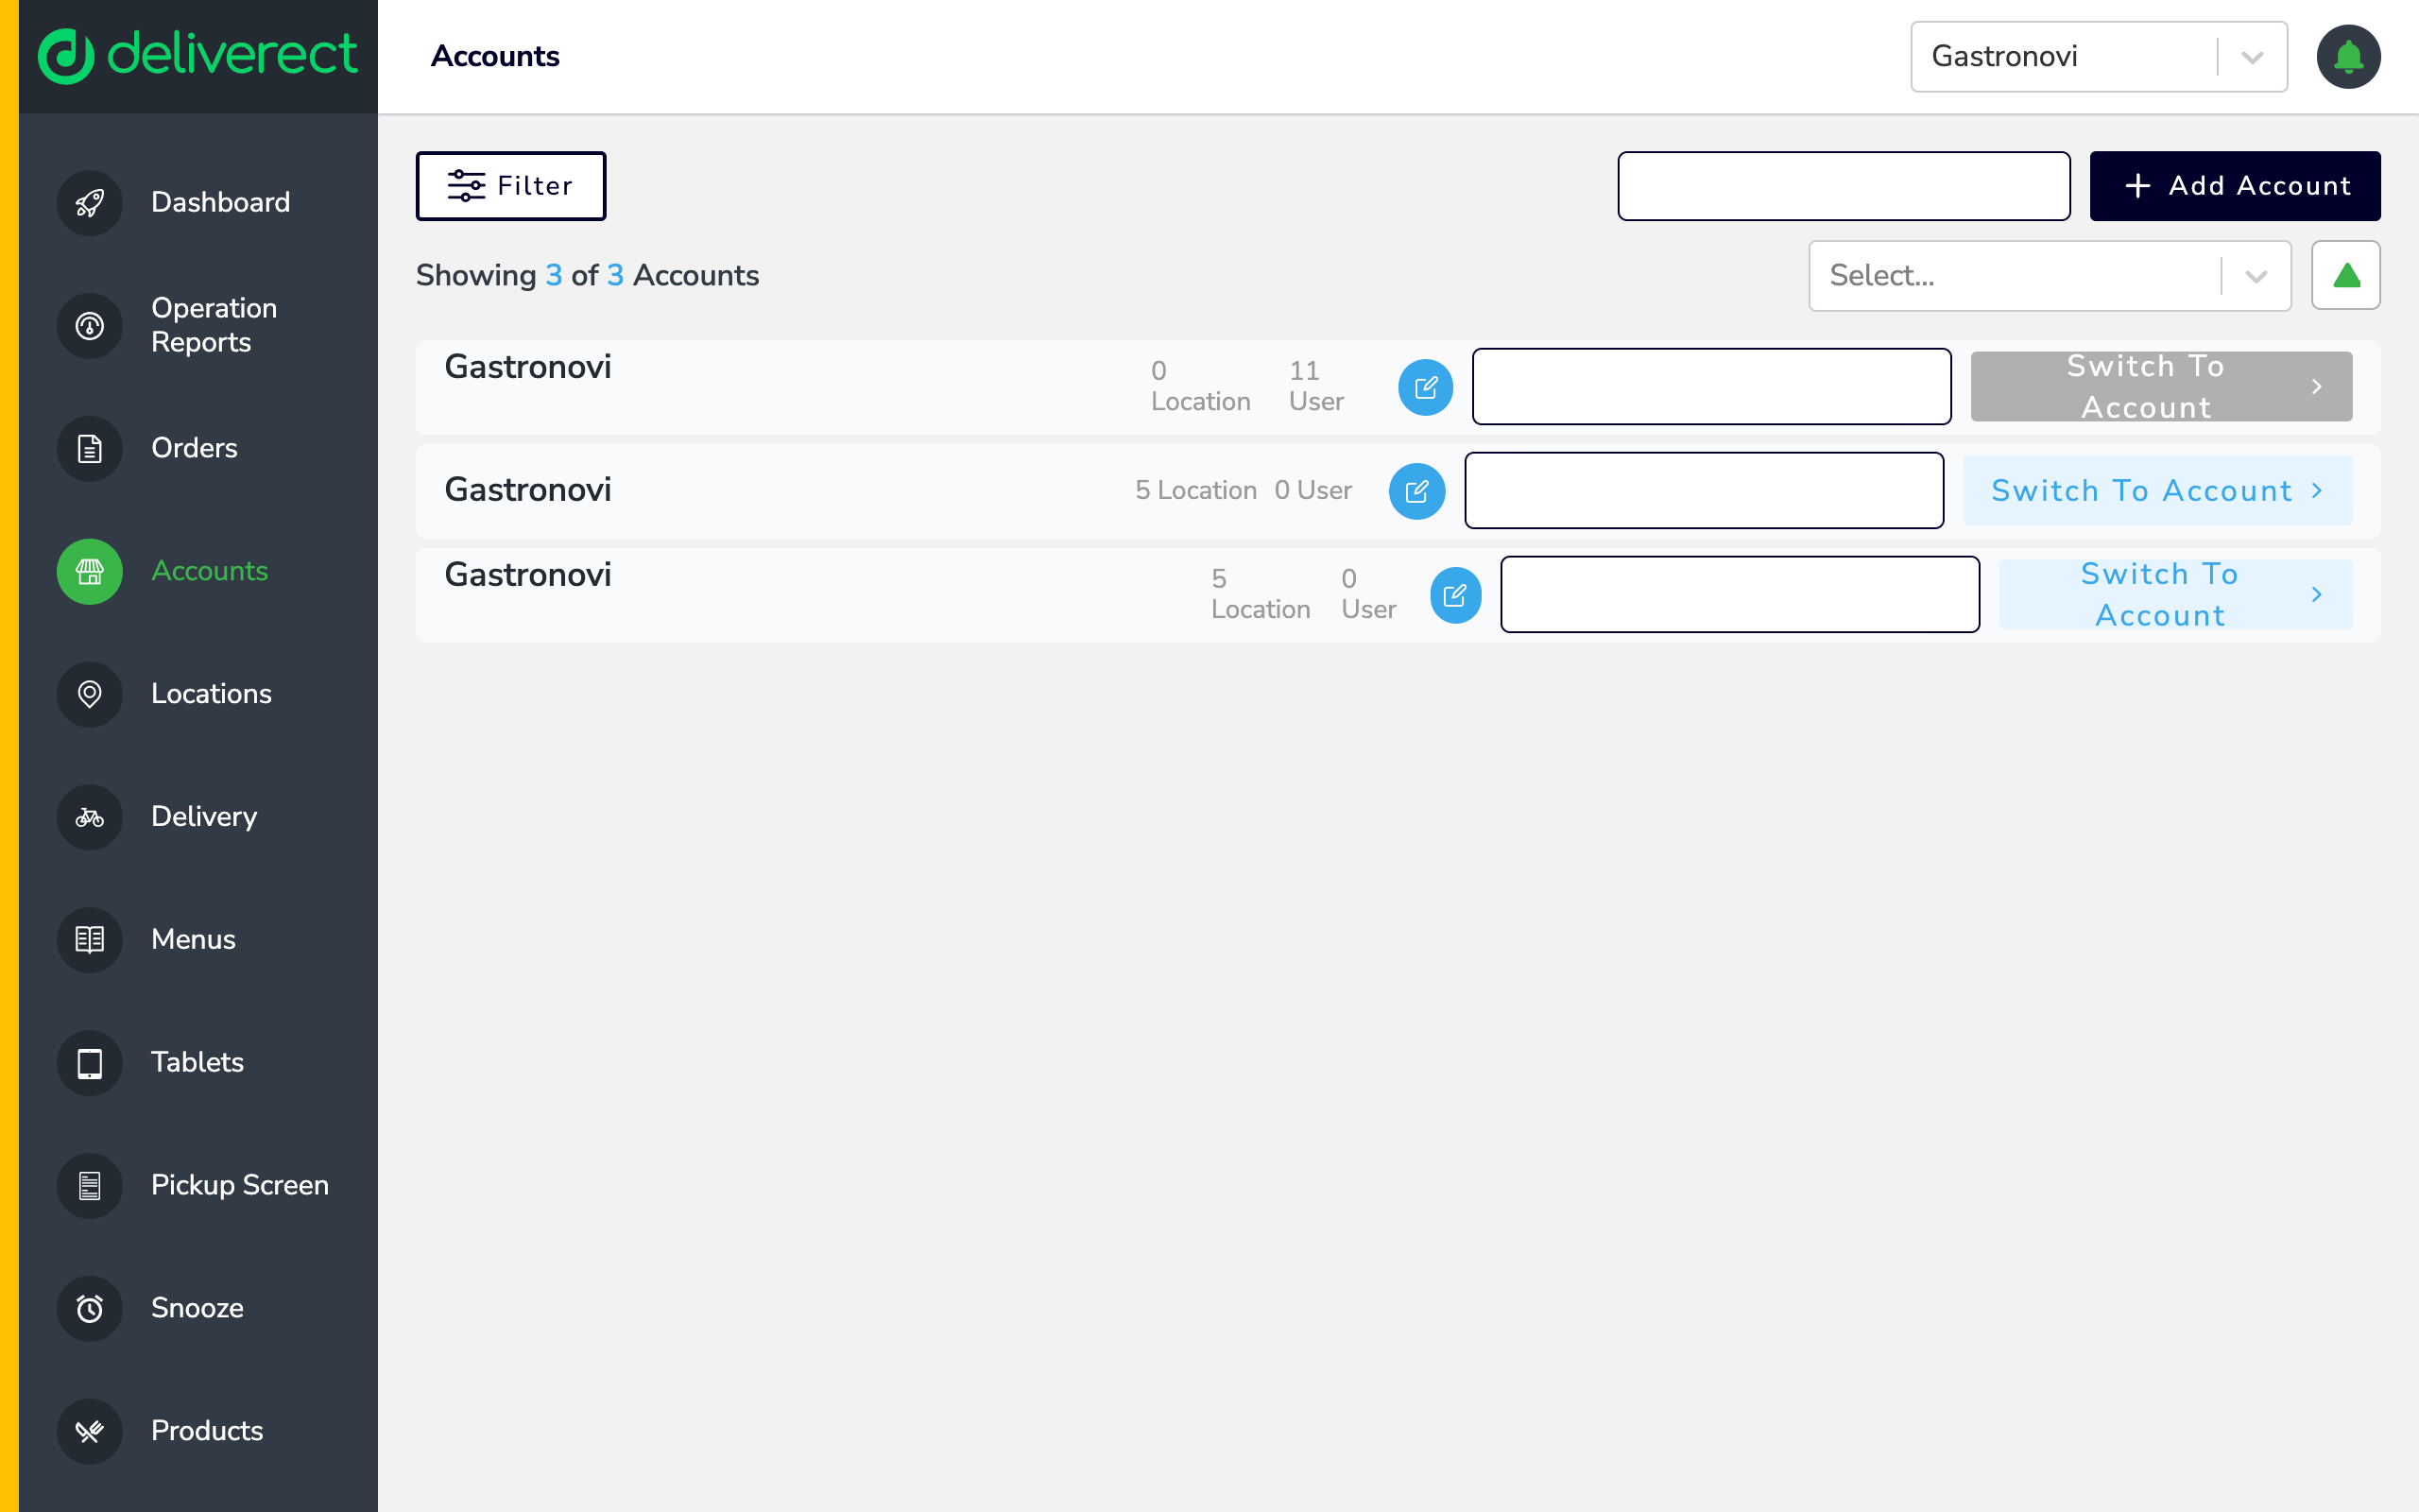Click the Add Account button
The height and width of the screenshot is (1512, 2419).
point(2235,186)
